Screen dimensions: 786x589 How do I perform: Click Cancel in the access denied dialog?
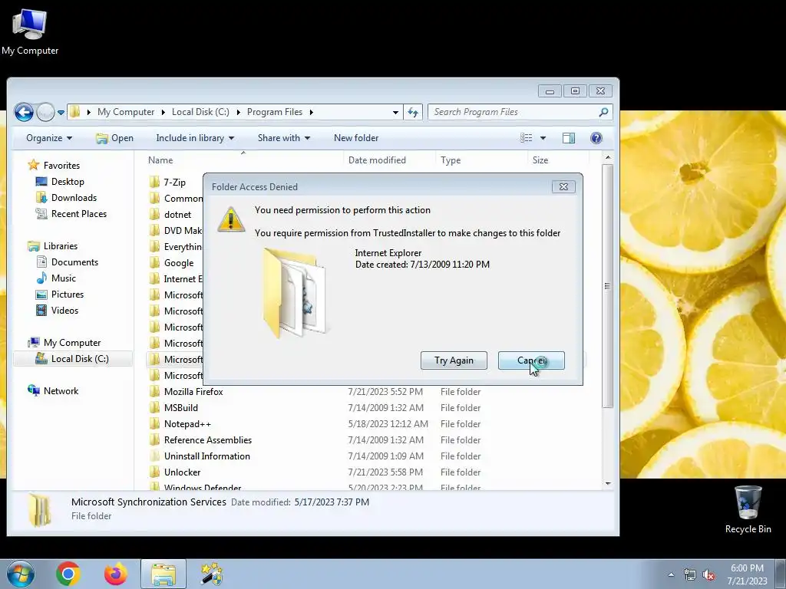[531, 360]
